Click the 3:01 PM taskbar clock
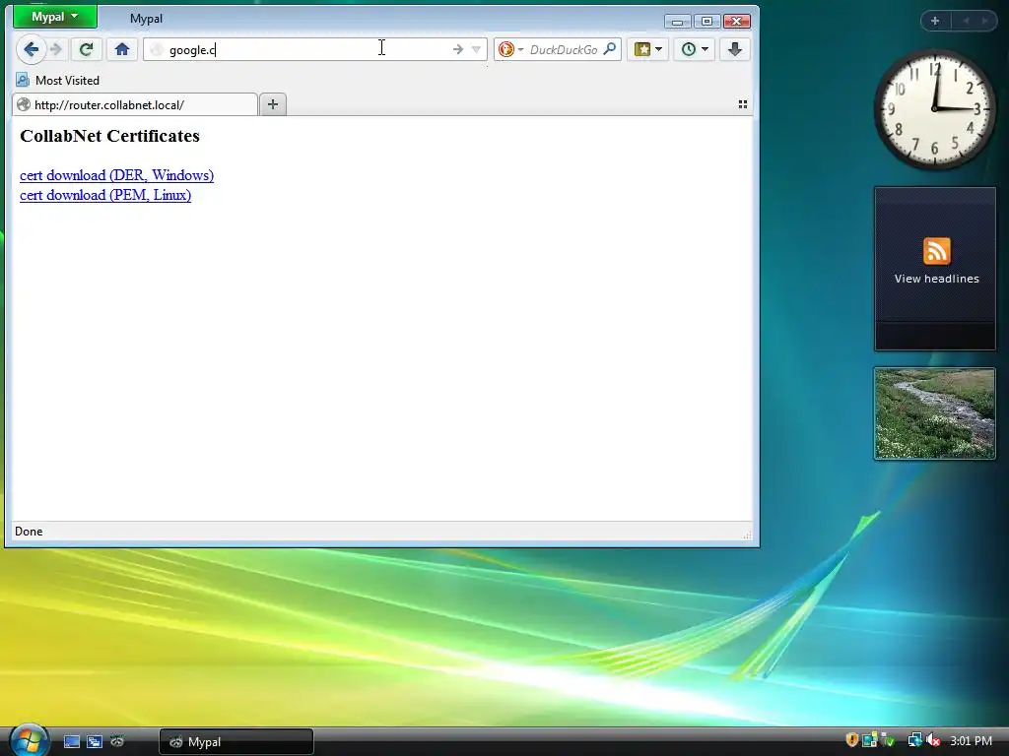1009x756 pixels. point(971,741)
